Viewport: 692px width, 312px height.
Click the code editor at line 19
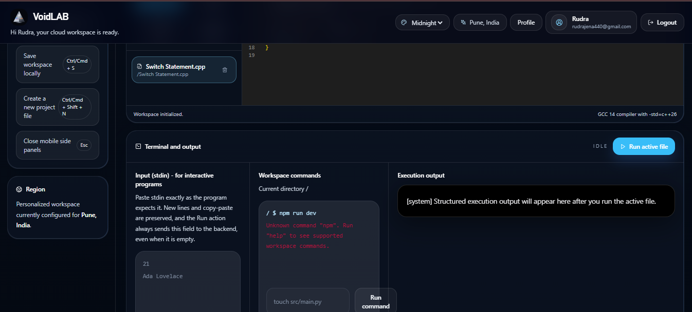pos(463,55)
